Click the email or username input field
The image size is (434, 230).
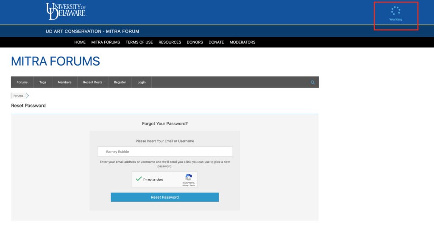[165, 152]
